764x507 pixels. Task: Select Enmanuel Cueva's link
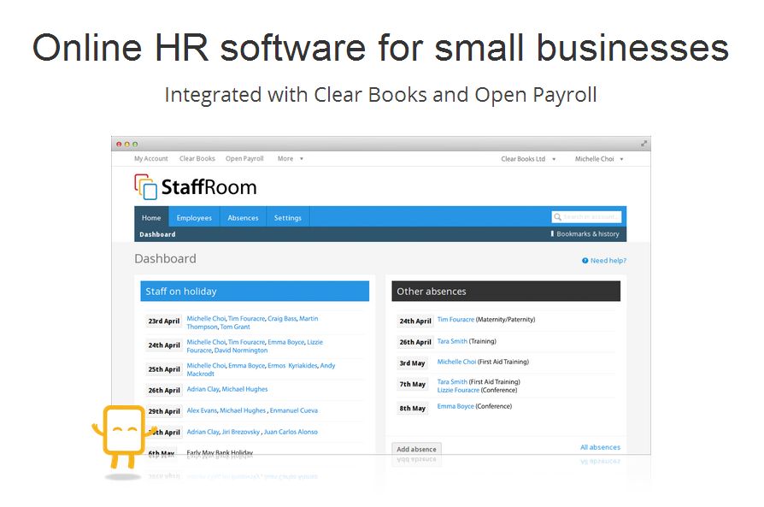tap(294, 410)
